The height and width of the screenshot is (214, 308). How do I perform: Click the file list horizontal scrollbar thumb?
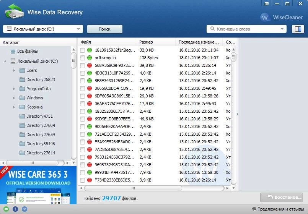pyautogui.click(x=133, y=188)
